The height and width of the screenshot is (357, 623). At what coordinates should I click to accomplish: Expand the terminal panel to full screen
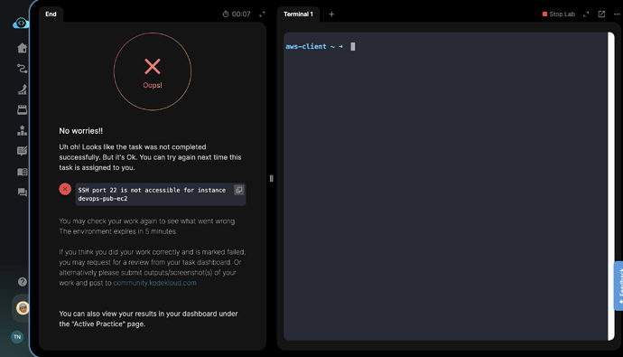tap(586, 14)
